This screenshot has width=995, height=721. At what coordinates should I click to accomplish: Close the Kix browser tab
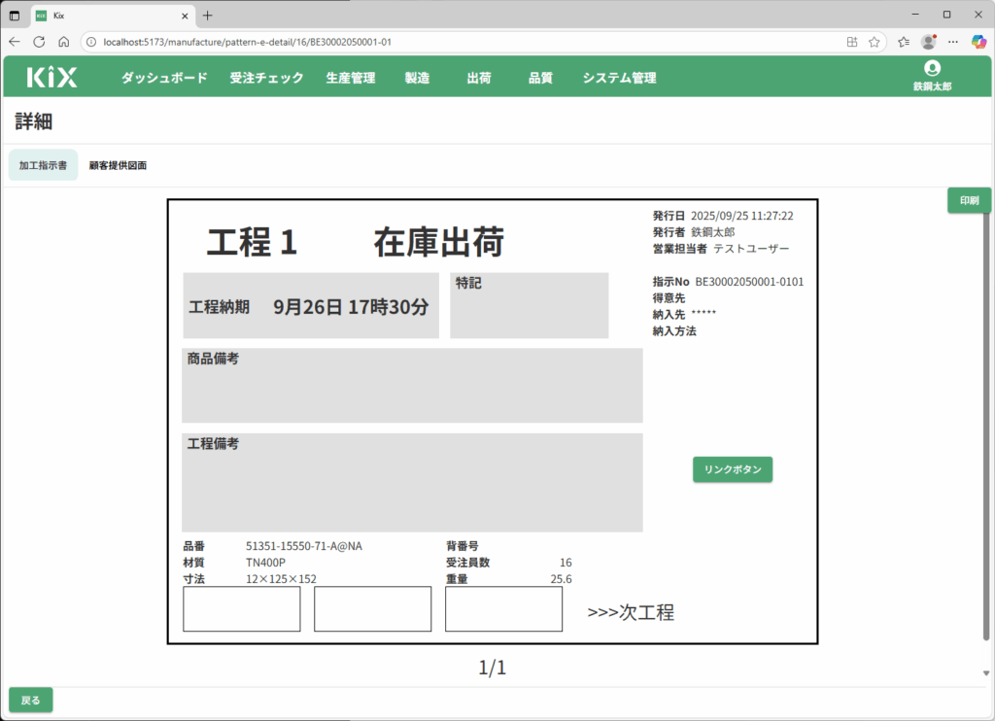click(x=183, y=16)
